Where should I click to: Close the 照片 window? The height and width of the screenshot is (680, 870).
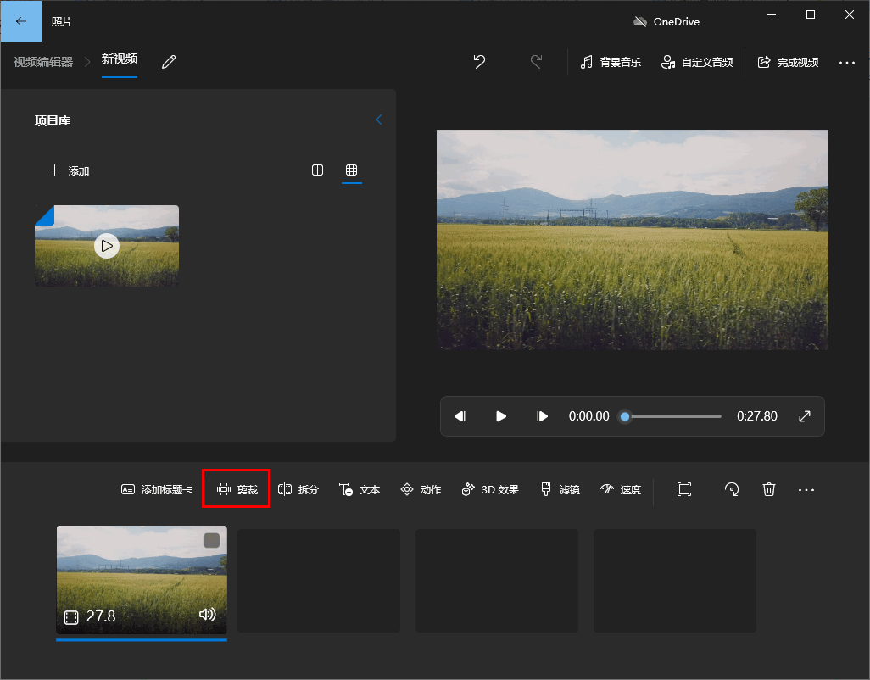click(850, 14)
